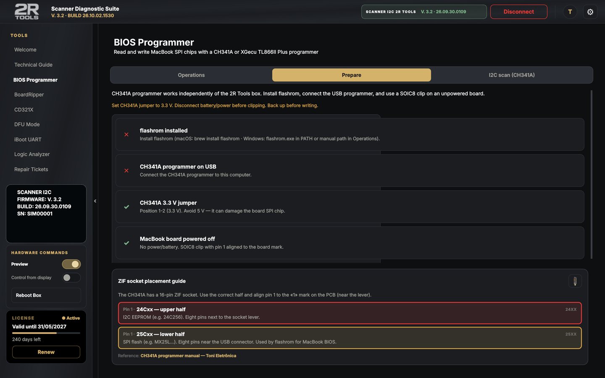Click the 2R Tools logo
Viewport: 605px width, 378px height.
point(27,12)
